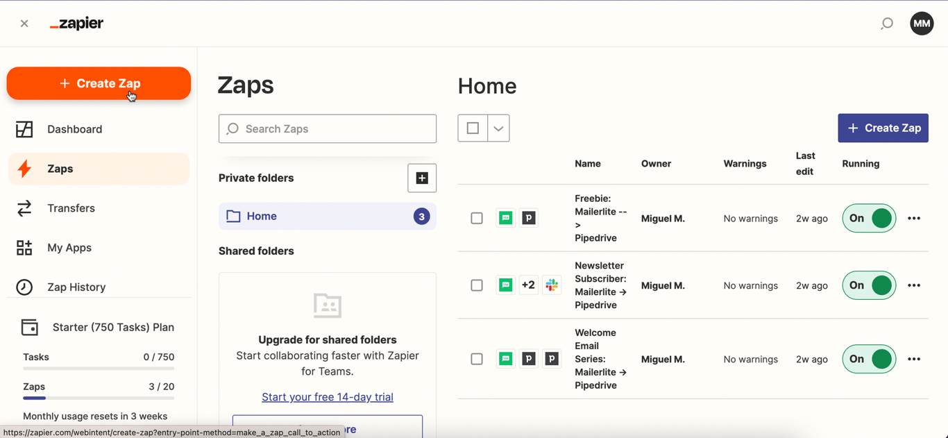Viewport: 948px width, 438px height.
Task: Click the Name column header
Action: 588,164
